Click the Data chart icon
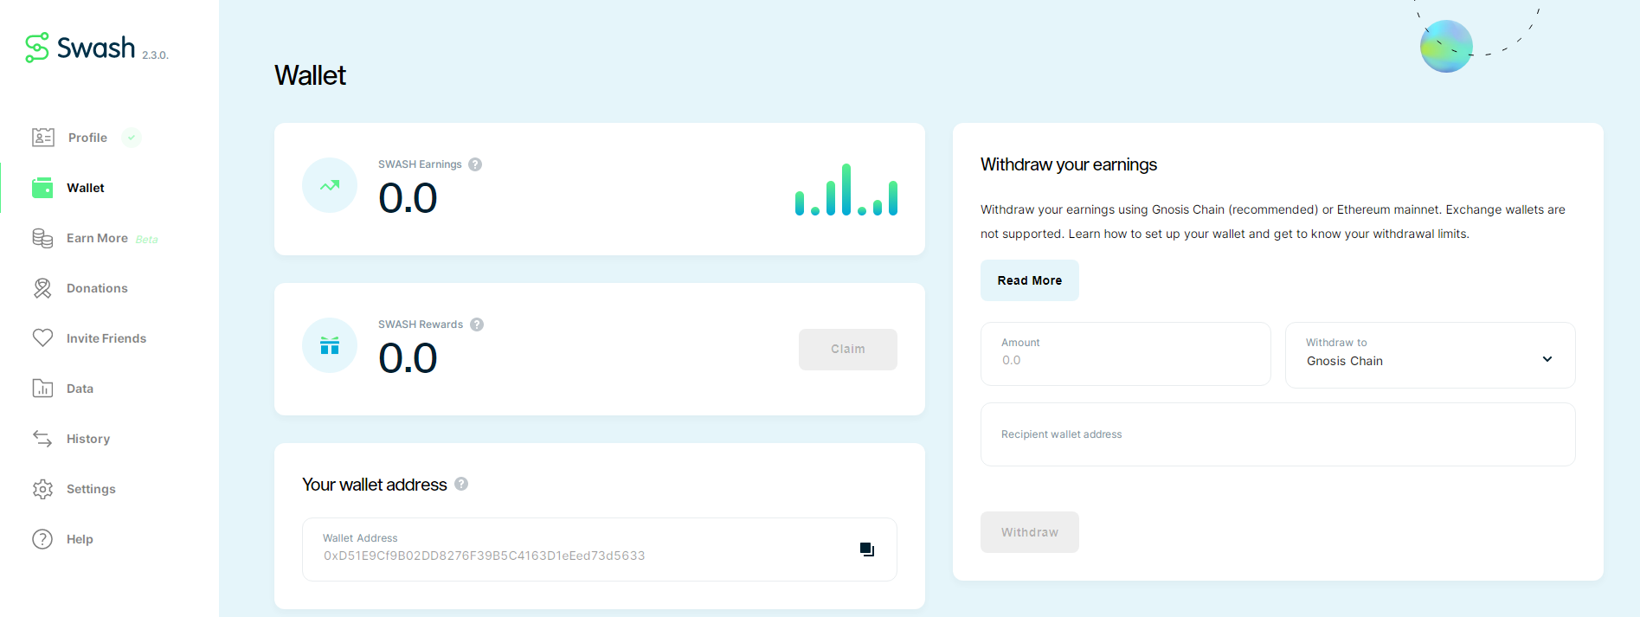The height and width of the screenshot is (617, 1640). (42, 389)
